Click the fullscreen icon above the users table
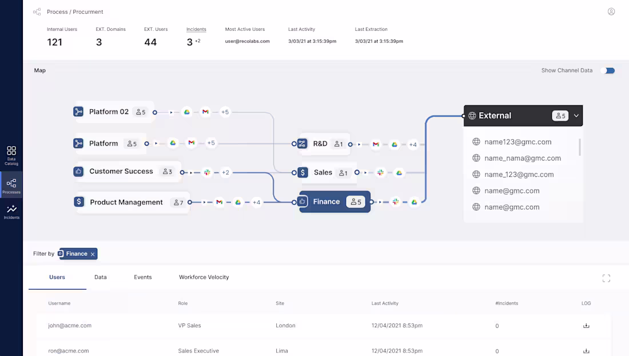Screen dimensions: 629x356 [606, 278]
